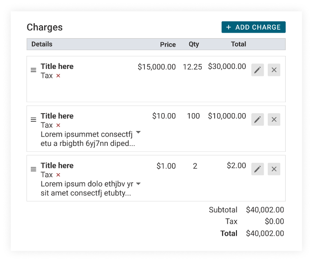Click the reorder handle of the $1.00 charge
Viewport: 310px width, 261px height.
[x=33, y=169]
